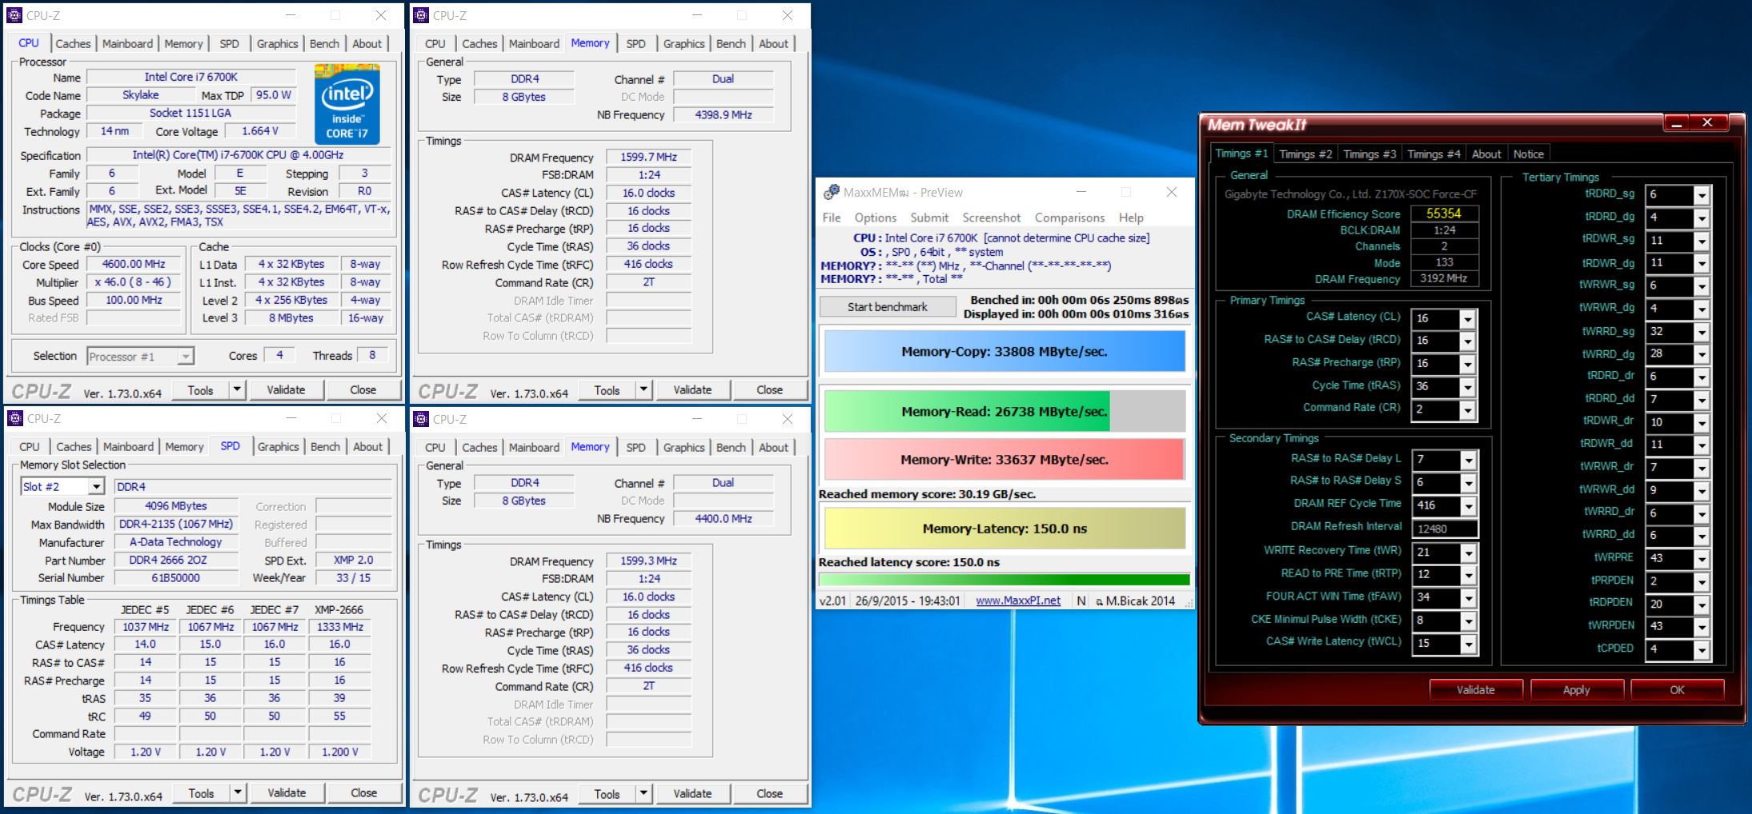The image size is (1752, 814).
Task: Expand Cycle Time (tRAS) dropdown in Mem TweakIt
Action: (1467, 387)
